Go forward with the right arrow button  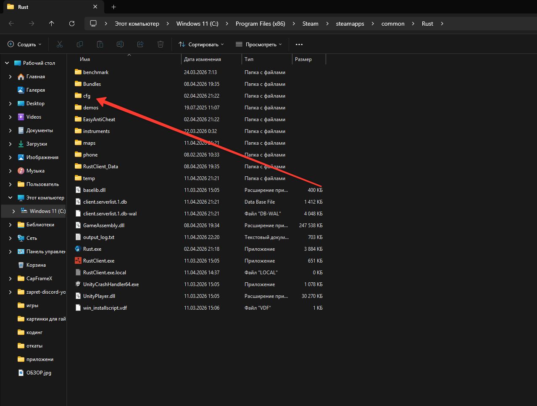click(32, 24)
